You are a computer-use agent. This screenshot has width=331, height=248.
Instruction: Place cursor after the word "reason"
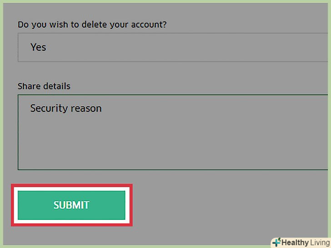pyautogui.click(x=102, y=108)
